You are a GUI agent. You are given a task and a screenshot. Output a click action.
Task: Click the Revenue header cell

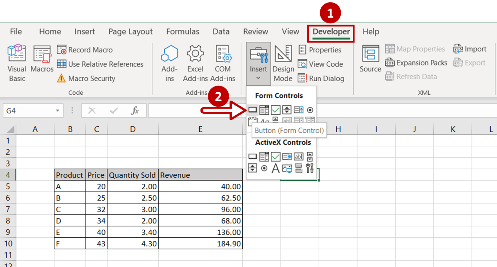pyautogui.click(x=200, y=175)
